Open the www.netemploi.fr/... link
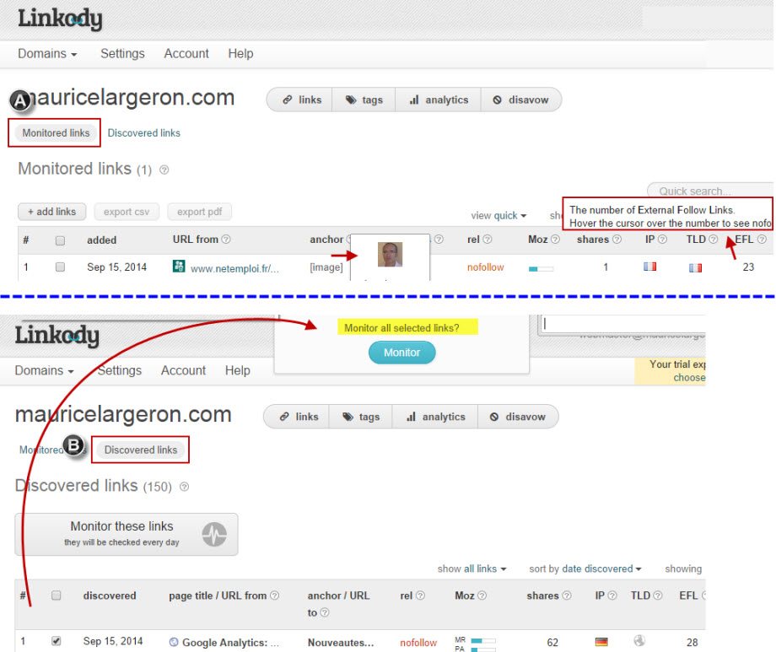This screenshot has height=652, width=776. (x=234, y=268)
